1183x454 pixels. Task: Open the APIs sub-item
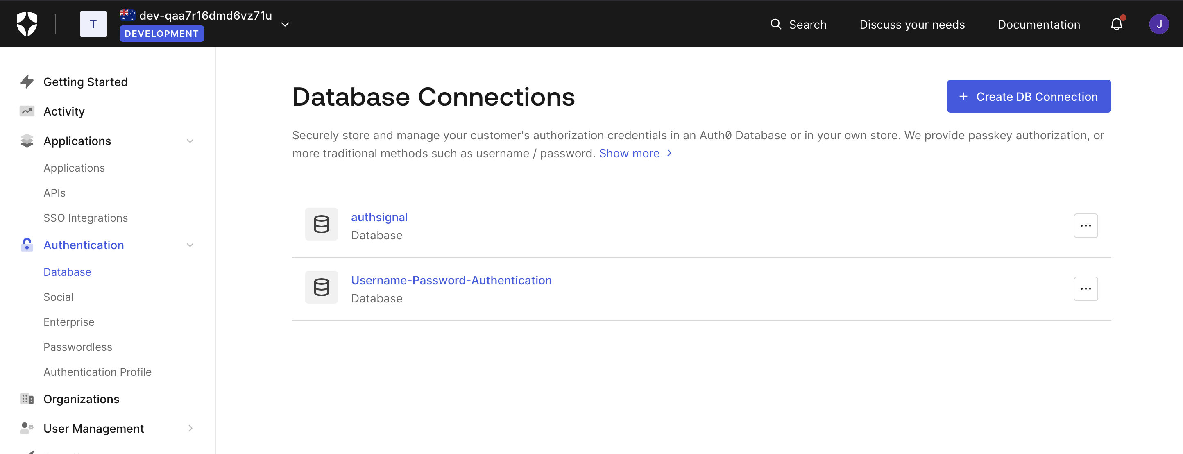[x=54, y=193]
